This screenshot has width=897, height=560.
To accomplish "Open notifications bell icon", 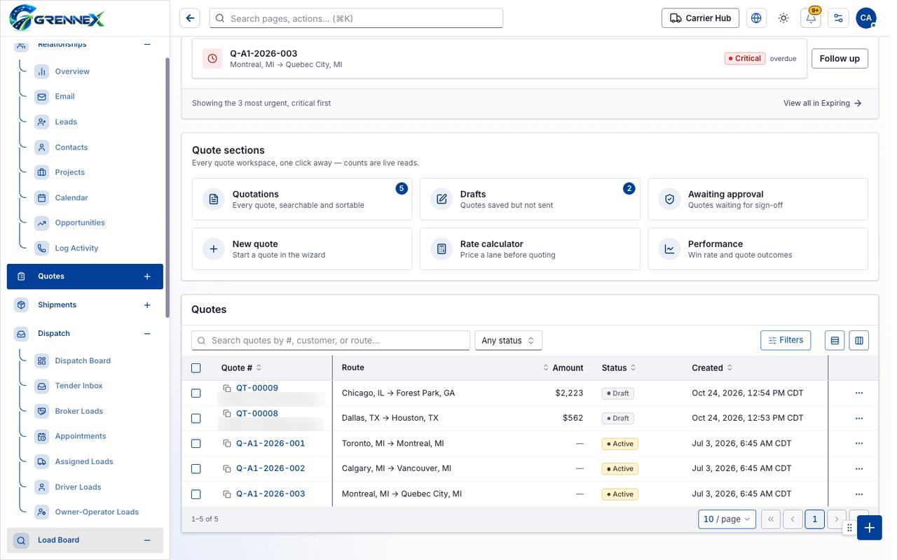I will pos(811,18).
